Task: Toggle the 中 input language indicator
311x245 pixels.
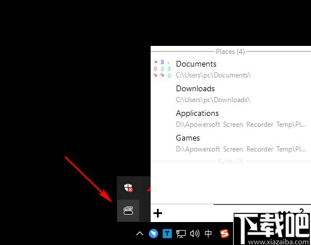Action: 208,234
